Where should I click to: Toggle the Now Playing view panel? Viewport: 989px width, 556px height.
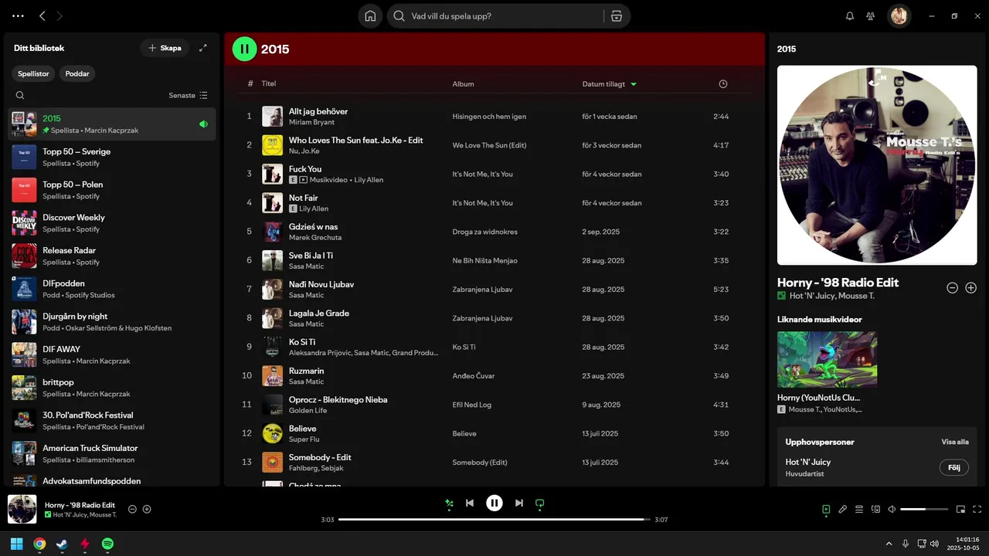click(826, 509)
